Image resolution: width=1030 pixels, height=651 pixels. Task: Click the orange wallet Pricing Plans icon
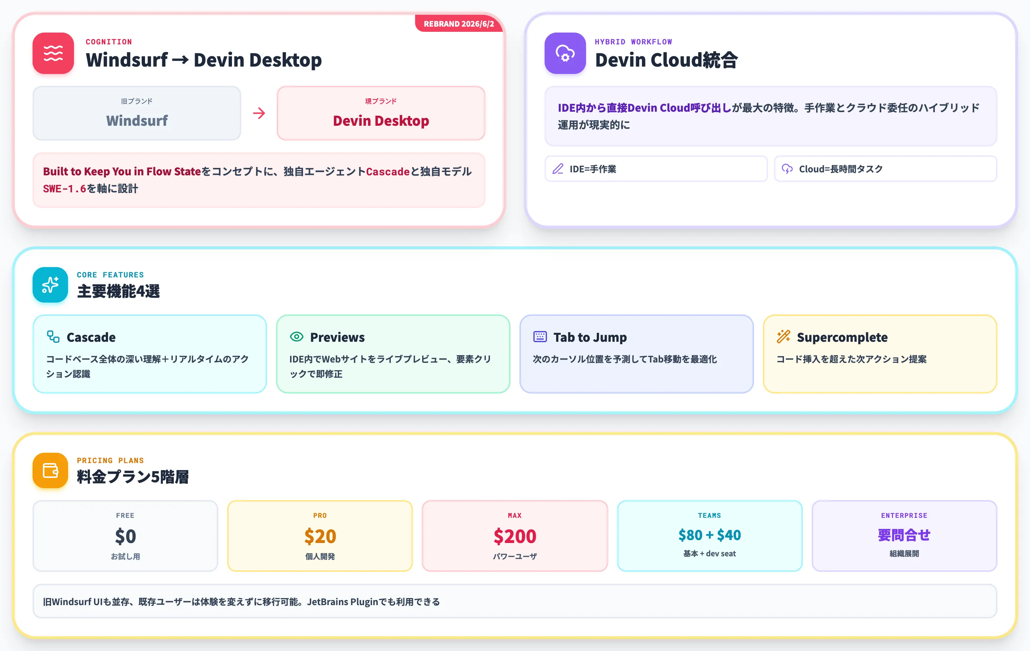(50, 470)
